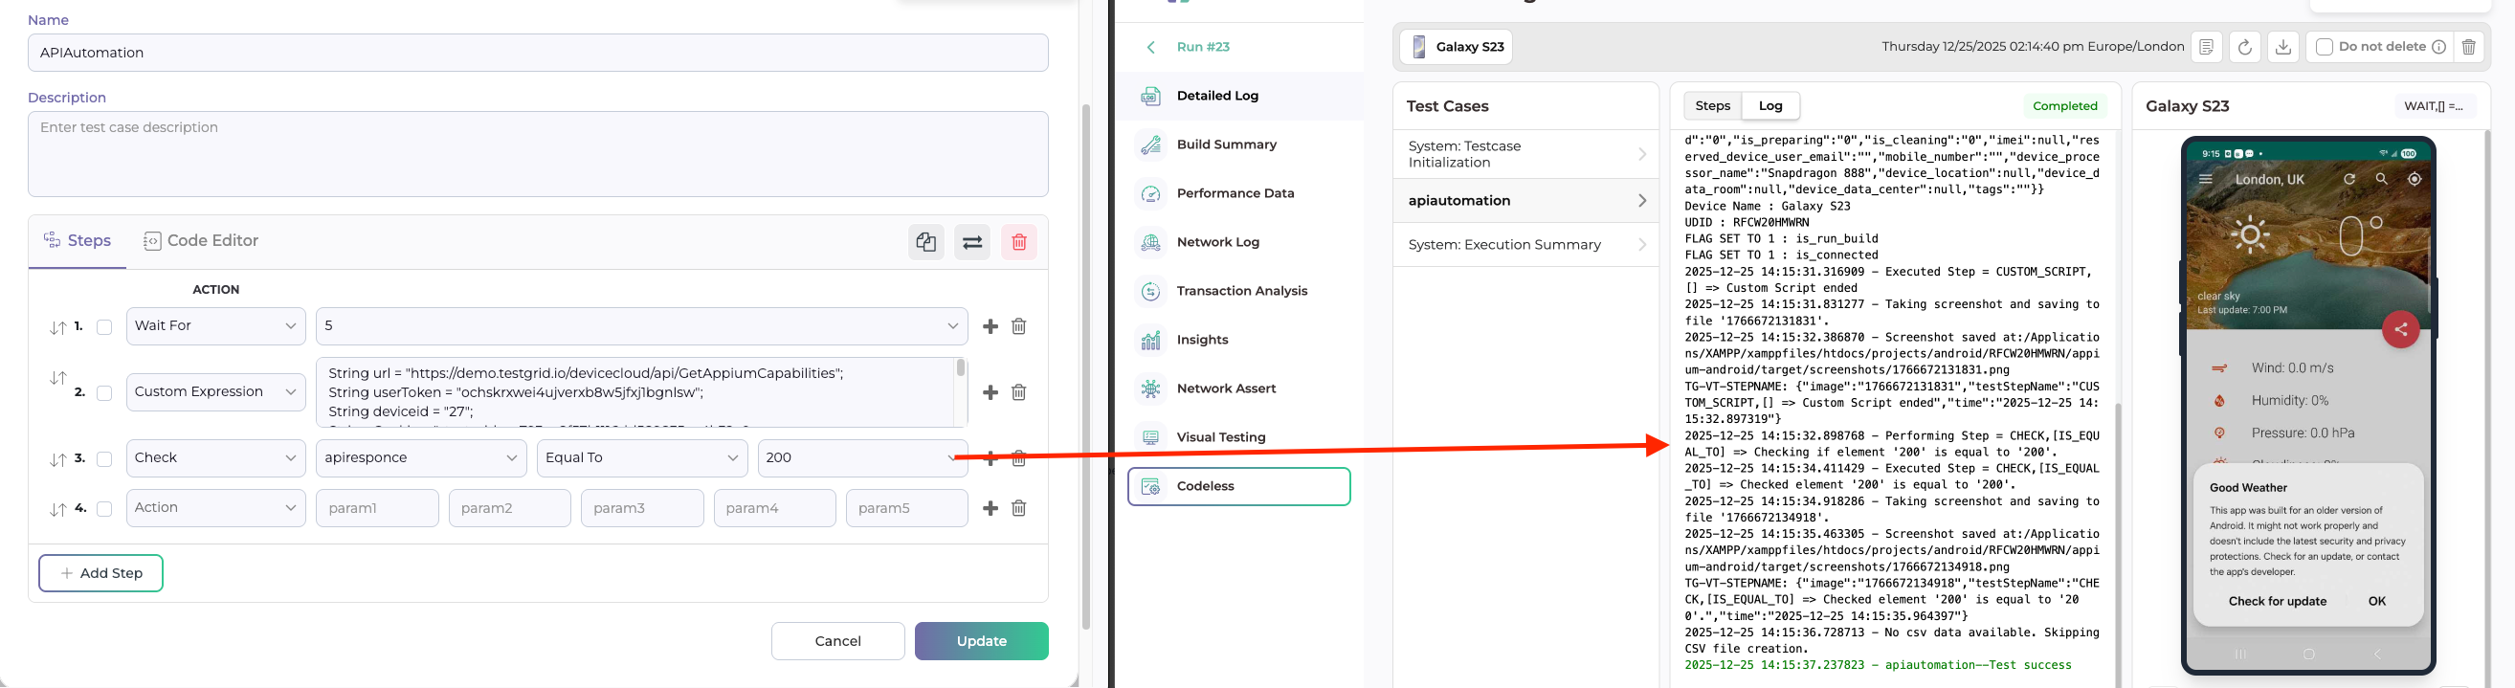Switch to the Code Editor tab
Viewport: 2515px width, 688px height.
coord(201,241)
